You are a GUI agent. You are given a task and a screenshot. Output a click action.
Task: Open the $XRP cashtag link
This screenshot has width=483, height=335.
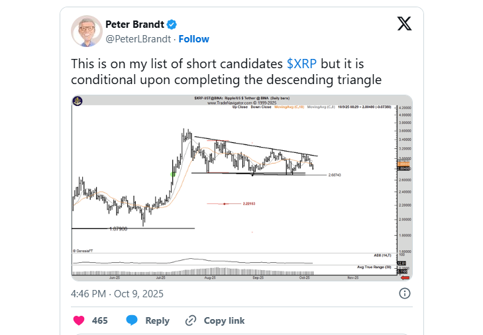pyautogui.click(x=302, y=64)
